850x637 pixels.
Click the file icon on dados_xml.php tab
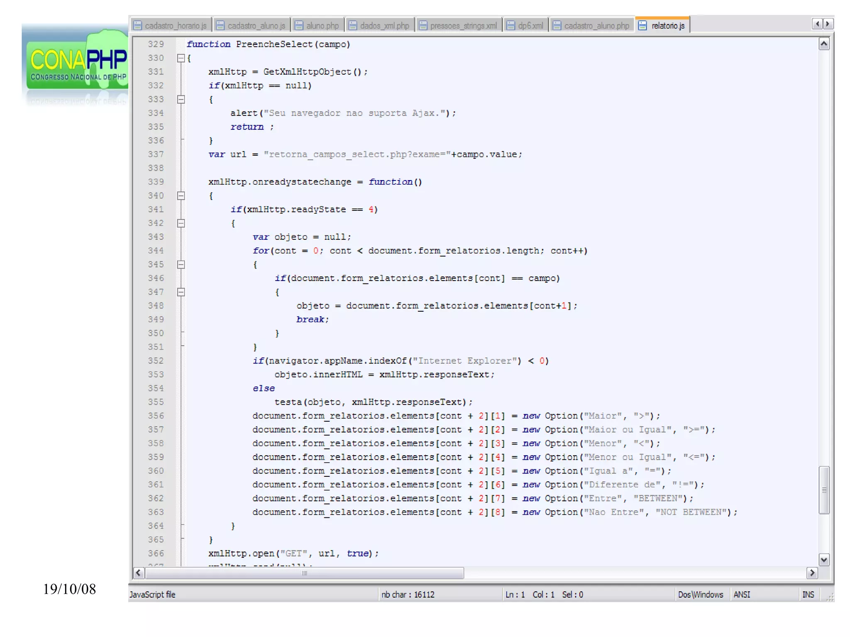point(353,26)
